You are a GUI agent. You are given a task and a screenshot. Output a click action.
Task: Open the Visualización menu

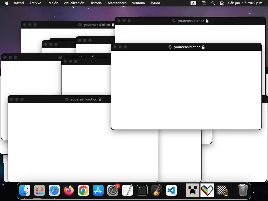[x=74, y=3]
